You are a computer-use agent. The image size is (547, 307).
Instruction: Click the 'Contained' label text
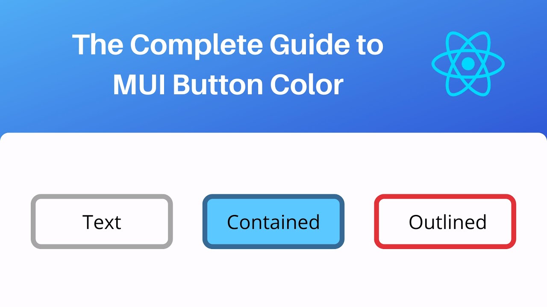click(273, 221)
